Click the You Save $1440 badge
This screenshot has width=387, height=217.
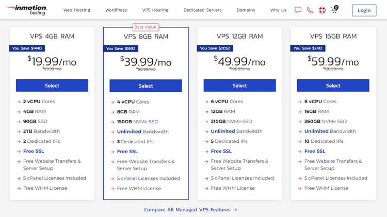27,48
